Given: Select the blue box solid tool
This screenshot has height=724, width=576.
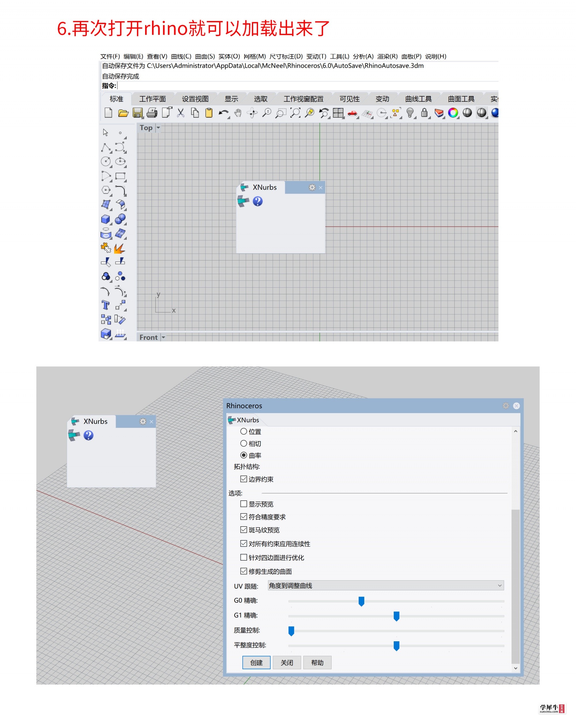Looking at the screenshot, I should click(x=105, y=219).
